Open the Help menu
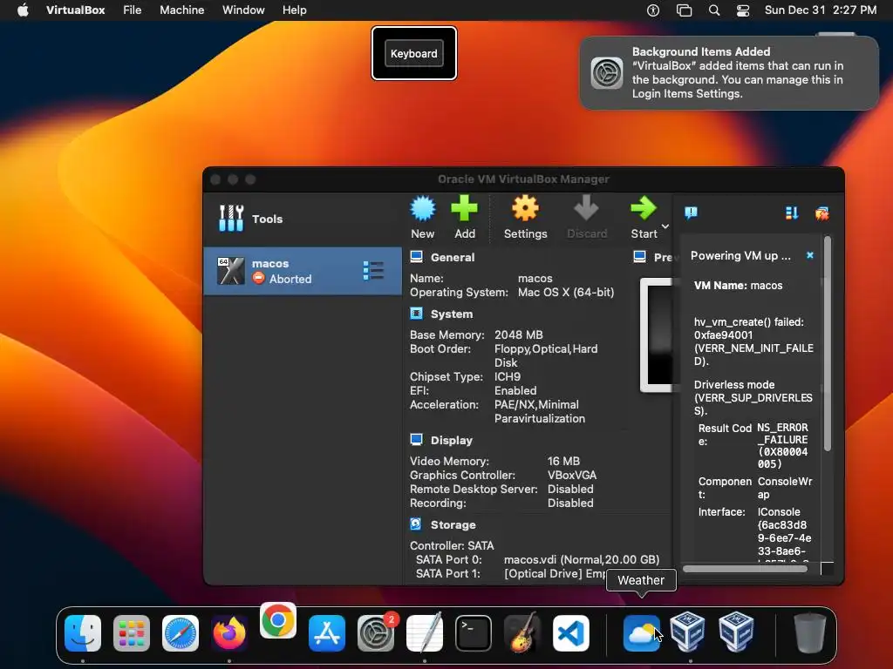 coord(295,10)
